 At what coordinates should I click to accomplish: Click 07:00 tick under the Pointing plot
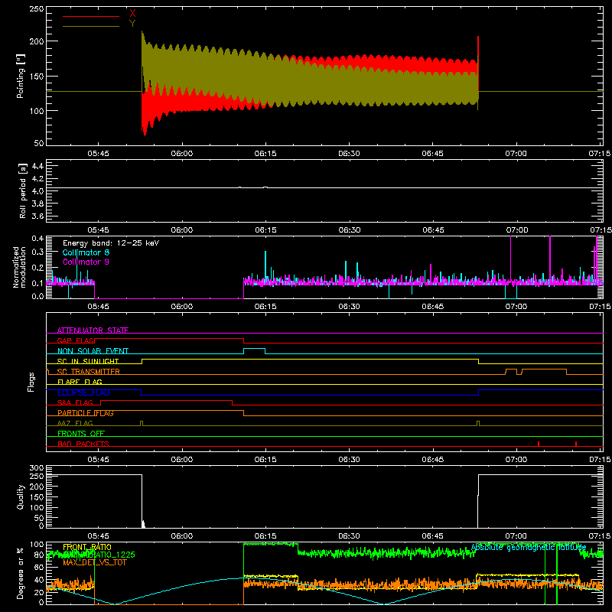tap(516, 154)
